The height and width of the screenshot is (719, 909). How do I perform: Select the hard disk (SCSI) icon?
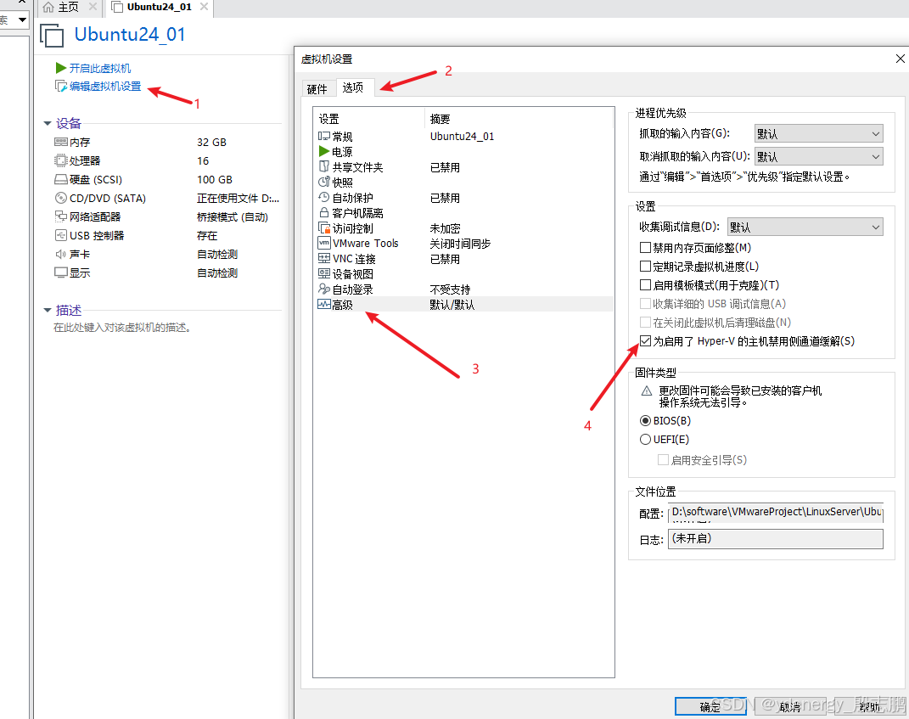[x=61, y=180]
